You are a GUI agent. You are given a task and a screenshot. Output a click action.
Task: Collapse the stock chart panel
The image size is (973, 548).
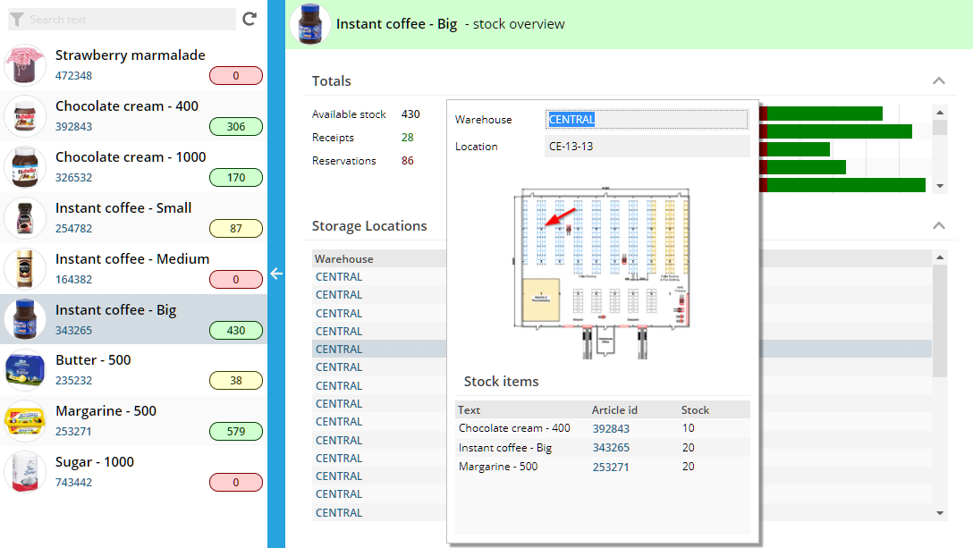pyautogui.click(x=939, y=225)
